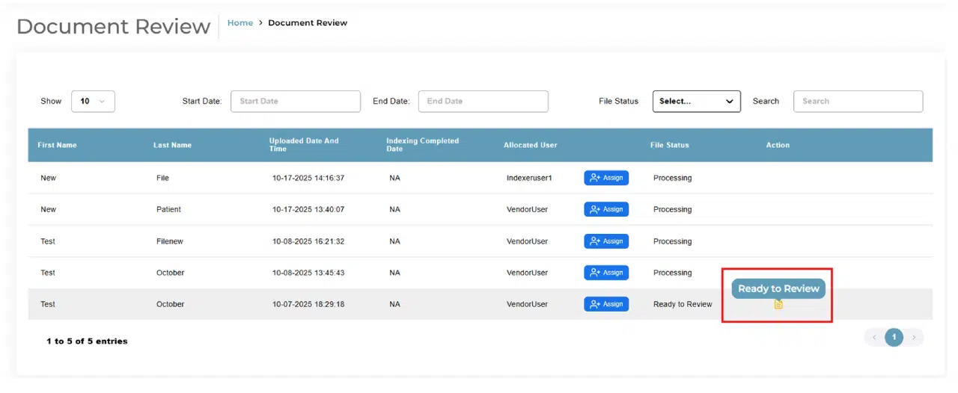Click previous page arrow in pagination
Screen dimensions: 958x393
pos(874,338)
